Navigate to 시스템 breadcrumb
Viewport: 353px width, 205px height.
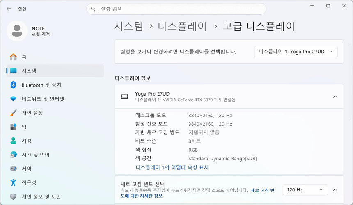[128, 27]
